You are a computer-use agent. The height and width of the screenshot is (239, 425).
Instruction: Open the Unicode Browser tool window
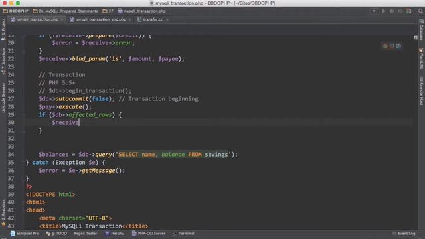point(3,98)
